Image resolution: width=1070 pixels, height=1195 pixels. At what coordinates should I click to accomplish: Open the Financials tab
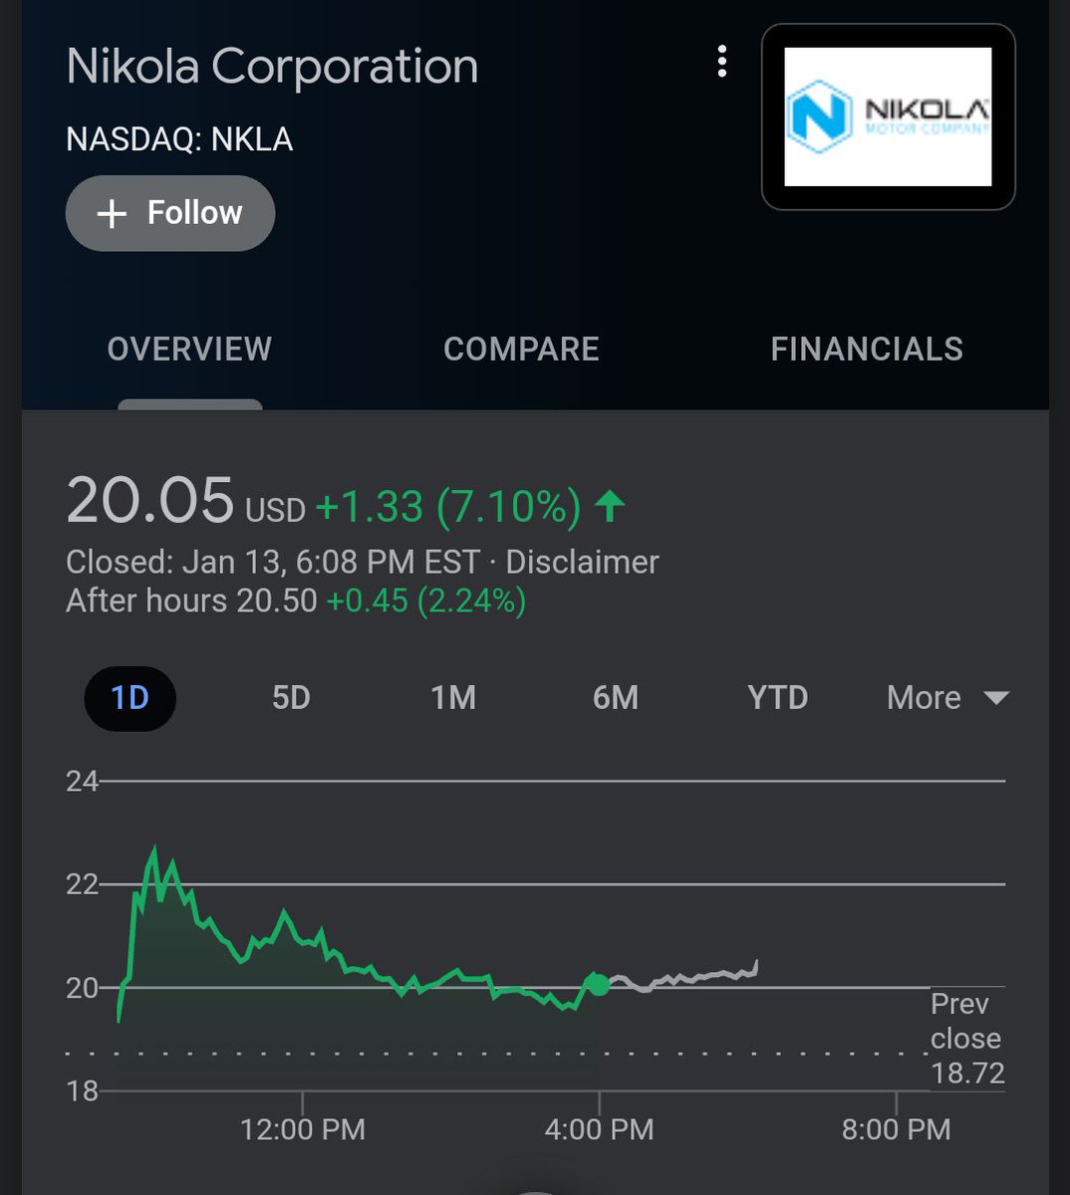[x=867, y=349]
